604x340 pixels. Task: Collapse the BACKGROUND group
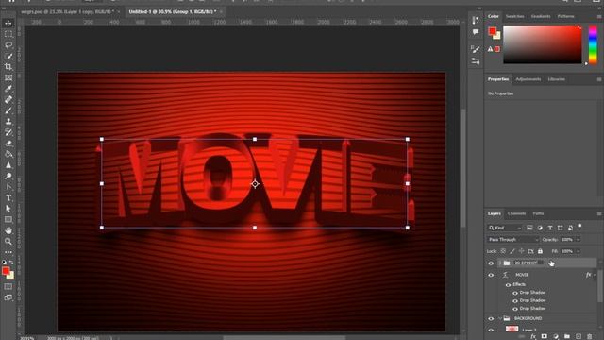[500, 319]
